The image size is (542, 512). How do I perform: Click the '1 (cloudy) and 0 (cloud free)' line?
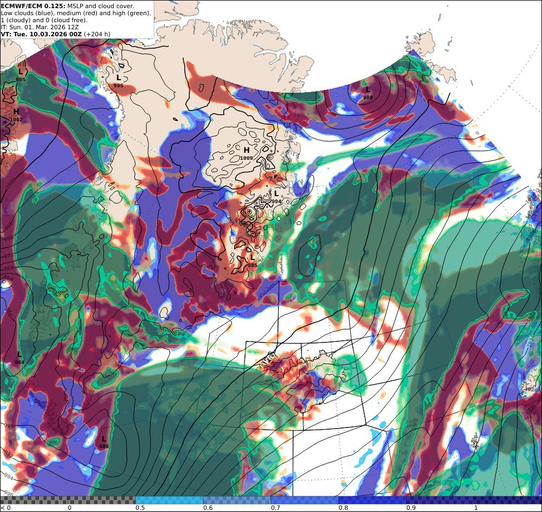pyautogui.click(x=44, y=20)
